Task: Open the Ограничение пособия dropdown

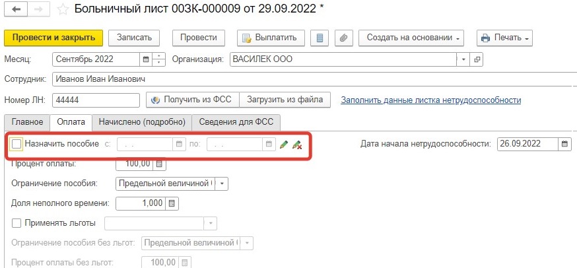Action: 222,184
